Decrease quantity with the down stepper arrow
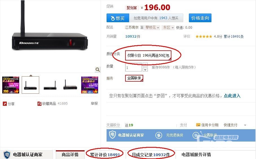256x159 pixels. click(x=145, y=70)
